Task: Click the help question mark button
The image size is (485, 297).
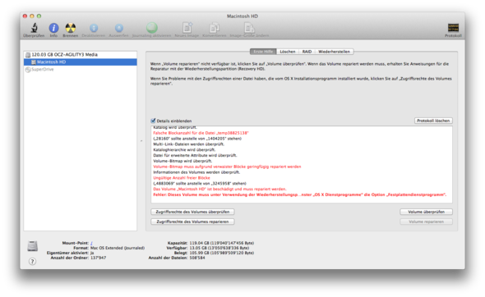Action: (33, 262)
